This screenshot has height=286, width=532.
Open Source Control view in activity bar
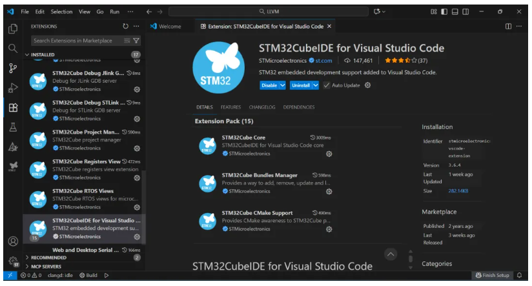(x=12, y=68)
